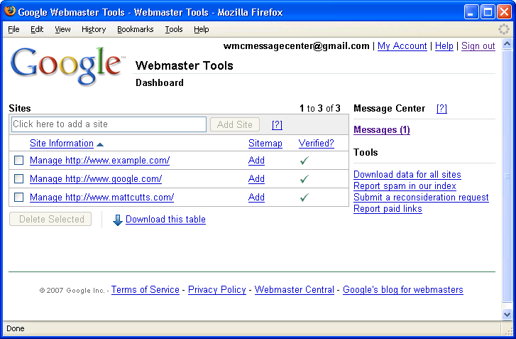
Task: Click the verified checkmark for www.google.com
Action: [304, 179]
